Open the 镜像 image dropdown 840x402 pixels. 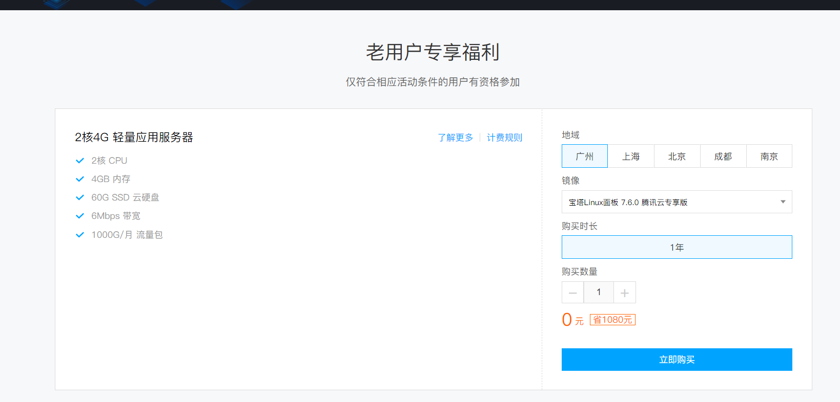[677, 202]
